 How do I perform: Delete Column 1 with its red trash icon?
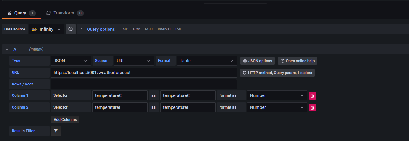(312, 96)
